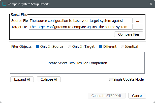
Task: Click the Filter Objects label
Action: pos(22,46)
